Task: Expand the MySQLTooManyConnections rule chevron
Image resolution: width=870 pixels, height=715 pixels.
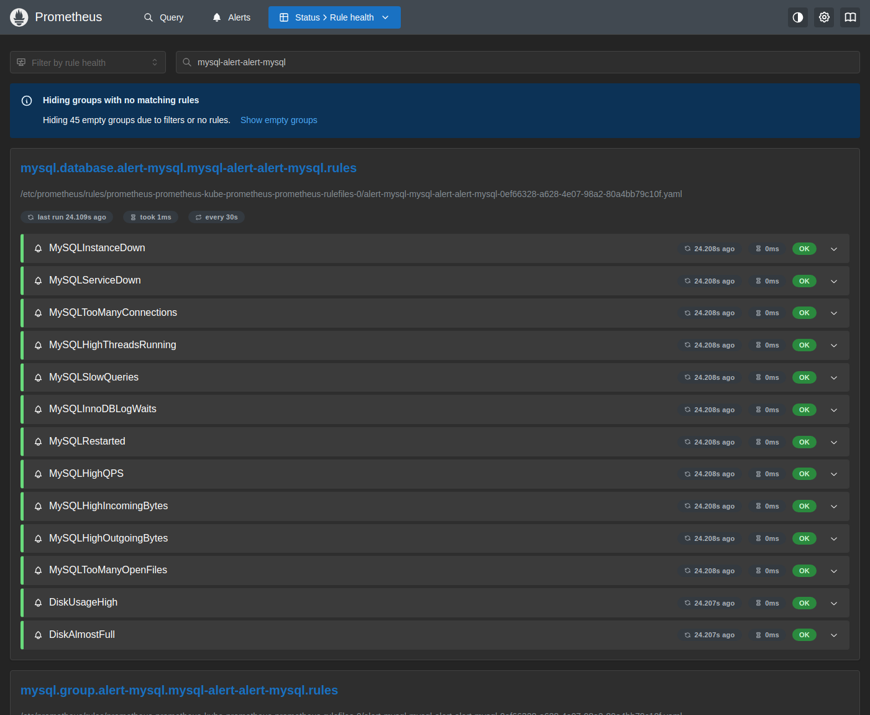Action: 834,313
